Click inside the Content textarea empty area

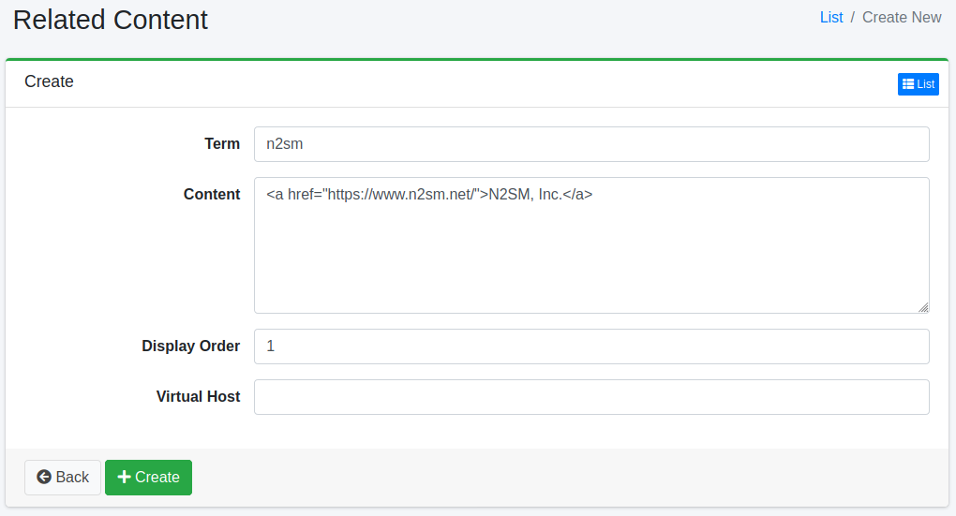[x=591, y=262]
